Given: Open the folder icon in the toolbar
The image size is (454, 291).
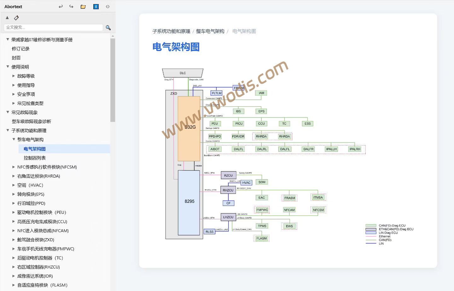Looking at the screenshot, I should point(83,7).
